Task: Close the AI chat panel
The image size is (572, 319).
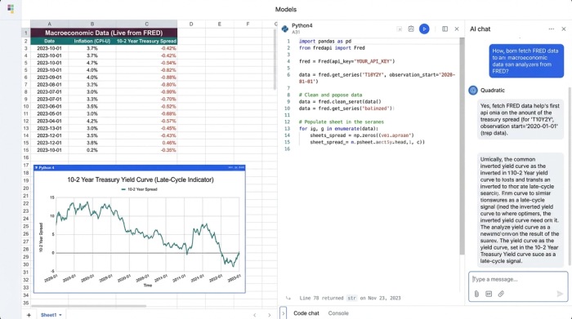Action: [x=563, y=29]
